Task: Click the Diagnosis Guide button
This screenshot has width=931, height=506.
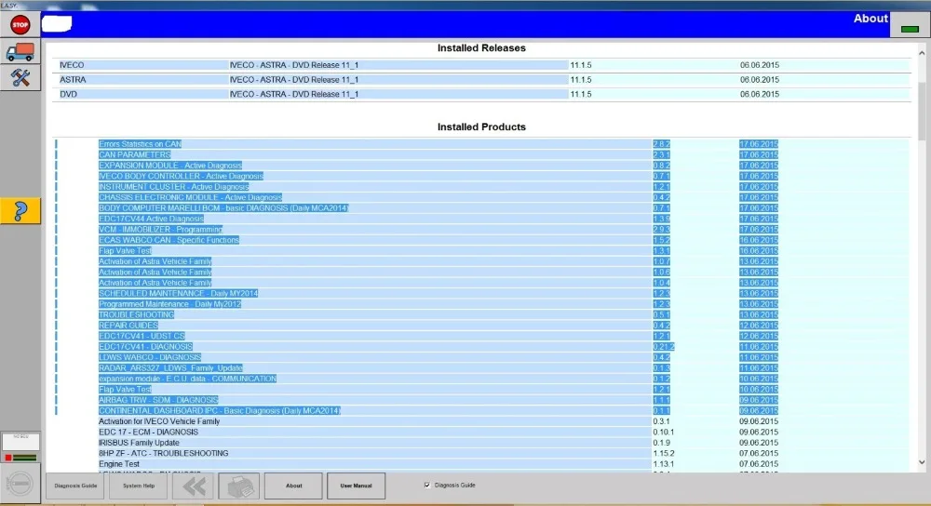Action: tap(75, 486)
